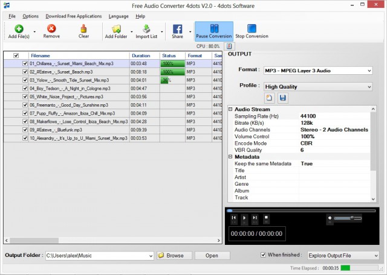This screenshot has height=275, width=387.
Task: Open the Options menu
Action: [31, 16]
